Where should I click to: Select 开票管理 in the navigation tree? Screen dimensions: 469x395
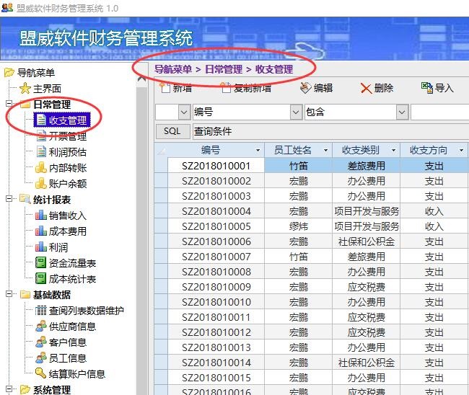68,136
